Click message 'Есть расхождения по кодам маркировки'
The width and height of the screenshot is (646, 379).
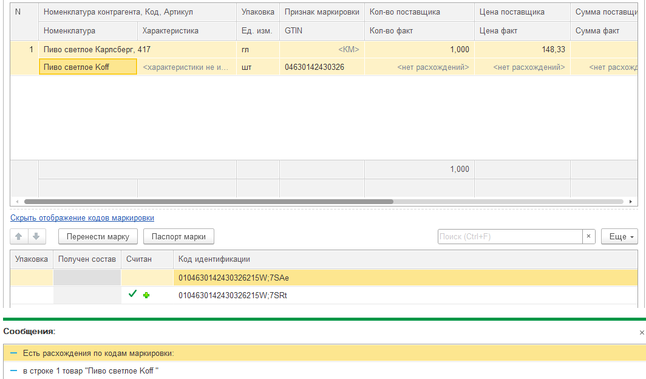[98, 353]
